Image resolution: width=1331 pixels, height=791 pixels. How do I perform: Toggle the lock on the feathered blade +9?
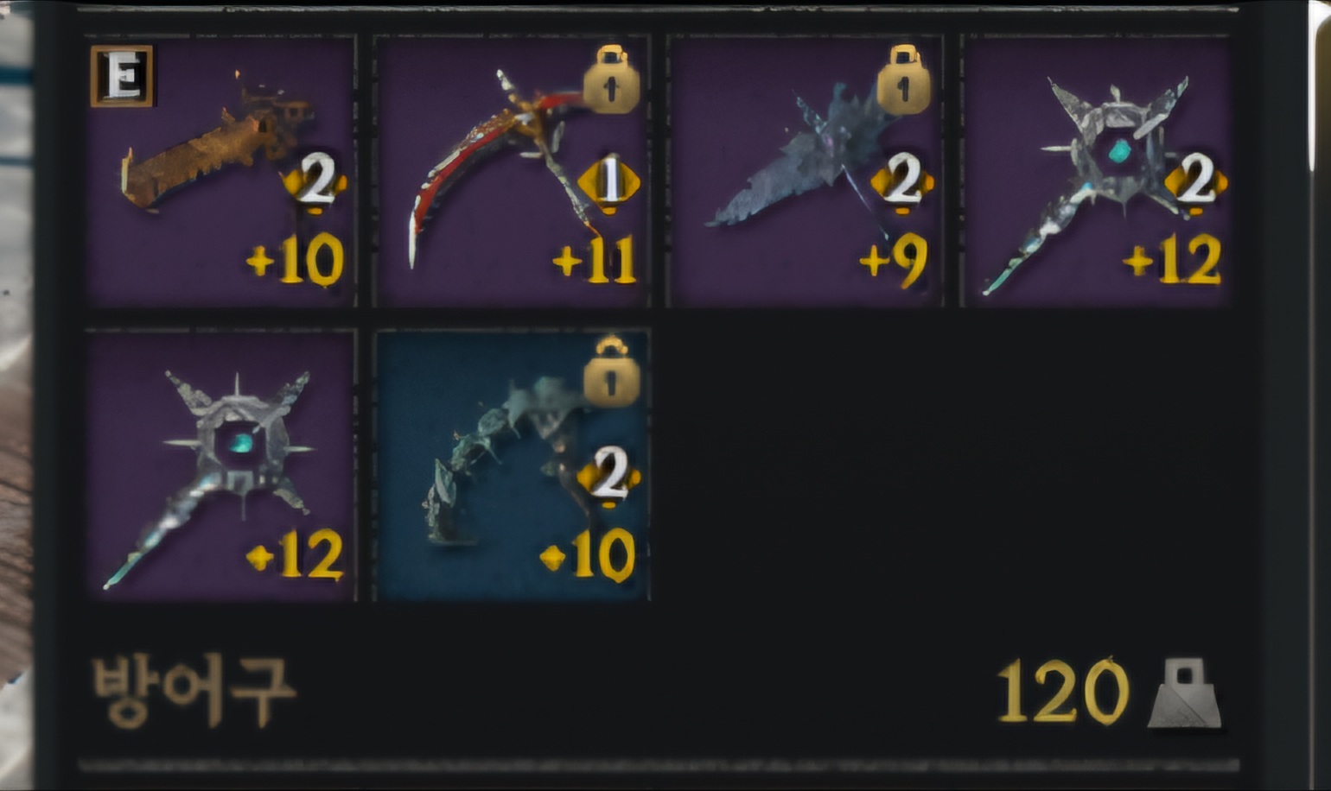904,79
